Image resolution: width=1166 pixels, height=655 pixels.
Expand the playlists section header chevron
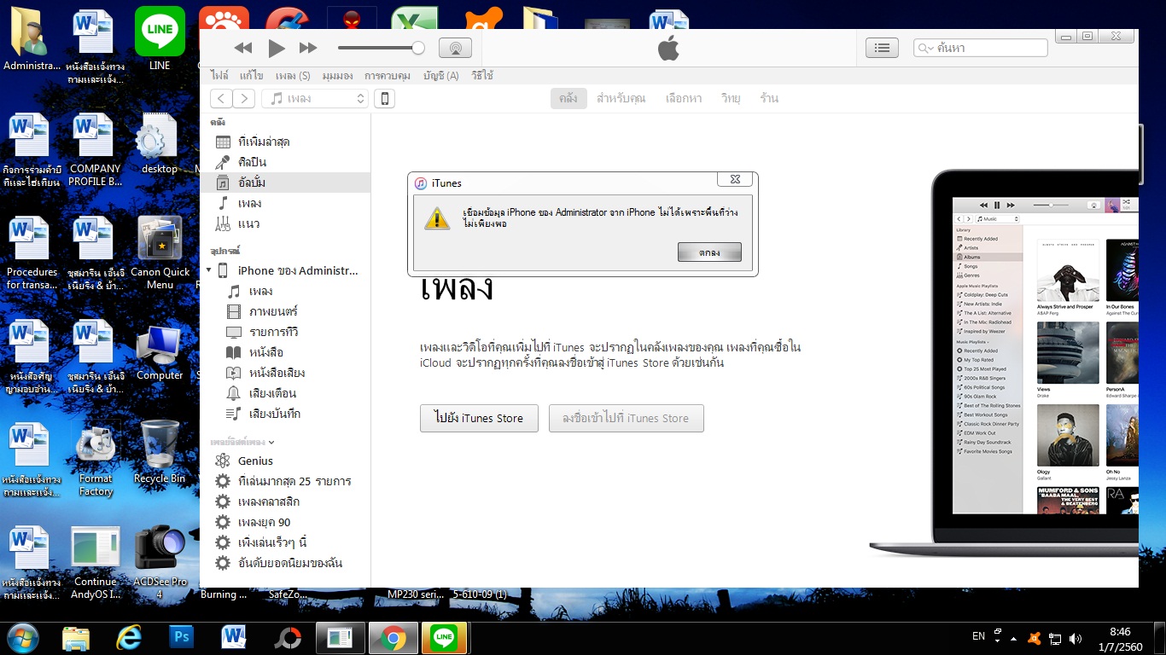[271, 442]
